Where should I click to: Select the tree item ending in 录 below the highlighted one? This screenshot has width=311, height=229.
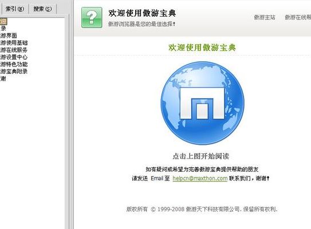[x=3, y=29]
